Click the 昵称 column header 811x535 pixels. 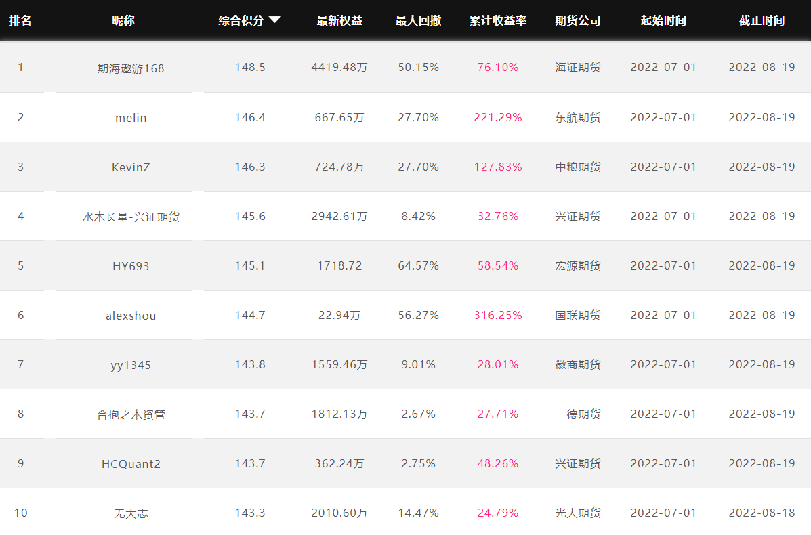(x=123, y=20)
